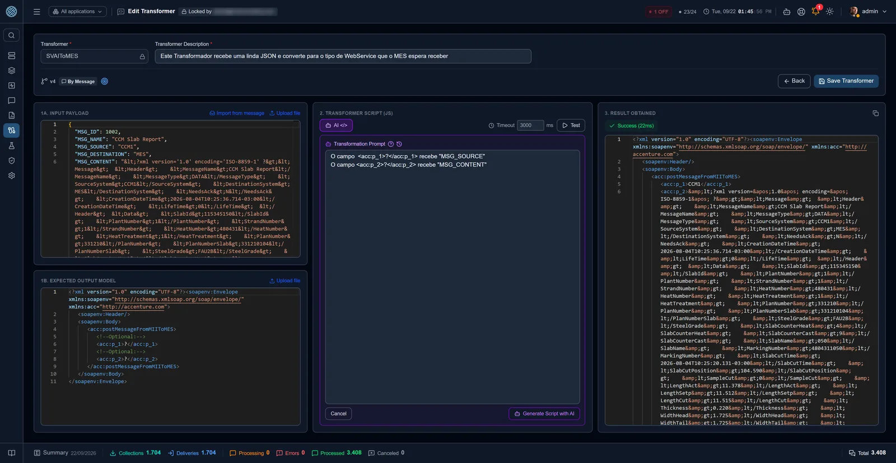This screenshot has width=896, height=463.
Task: Open the Transformation Prompt history icon
Action: pyautogui.click(x=399, y=144)
